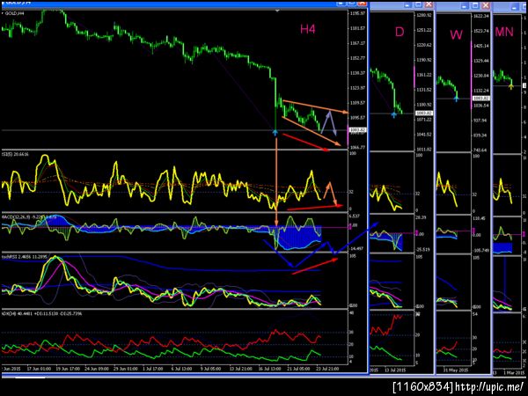Click the '31 May 2015' date on W chart

(x=454, y=370)
